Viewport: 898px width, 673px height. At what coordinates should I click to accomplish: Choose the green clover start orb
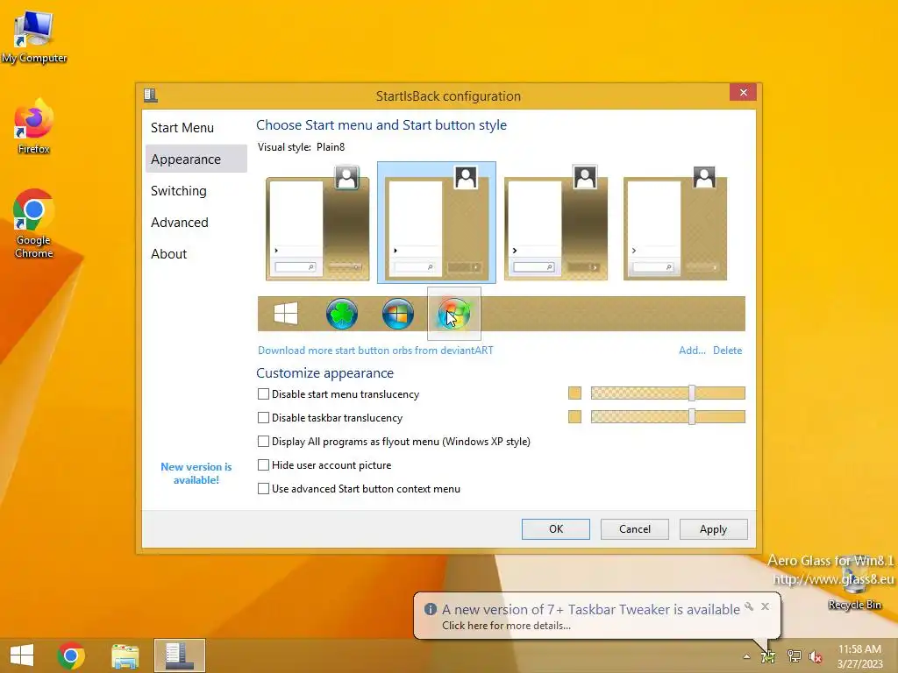pos(342,314)
